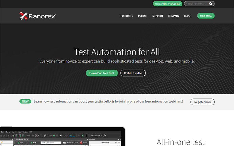Open the Tools menu in Studio screenshot

[19, 132]
